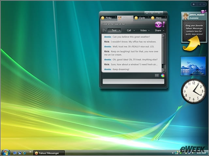Open the Windows Start menu
The height and width of the screenshot is (156, 209).
[x=6, y=152]
